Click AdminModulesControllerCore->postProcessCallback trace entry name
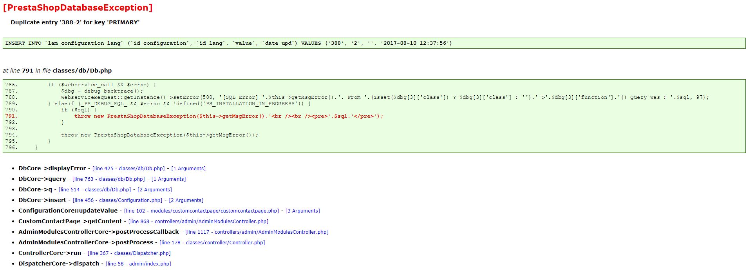 tap(99, 232)
